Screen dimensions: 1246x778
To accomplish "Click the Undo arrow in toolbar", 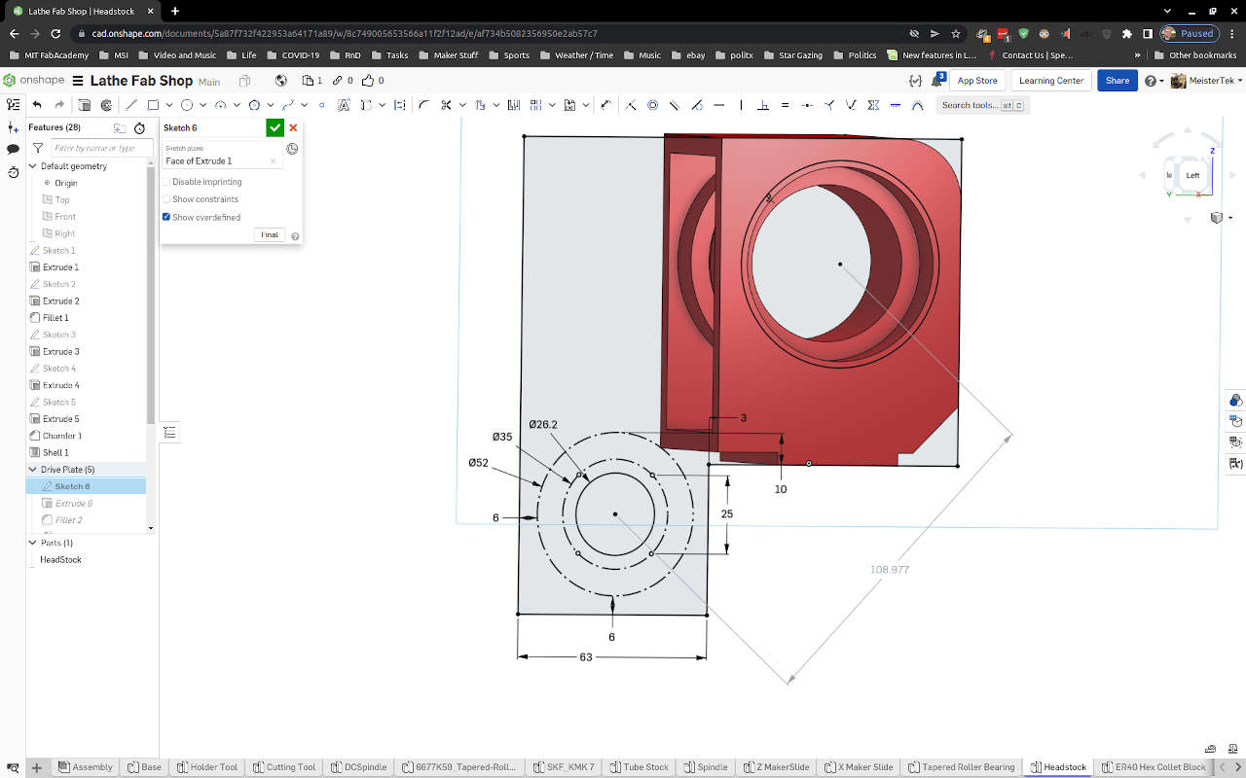I will pyautogui.click(x=36, y=105).
